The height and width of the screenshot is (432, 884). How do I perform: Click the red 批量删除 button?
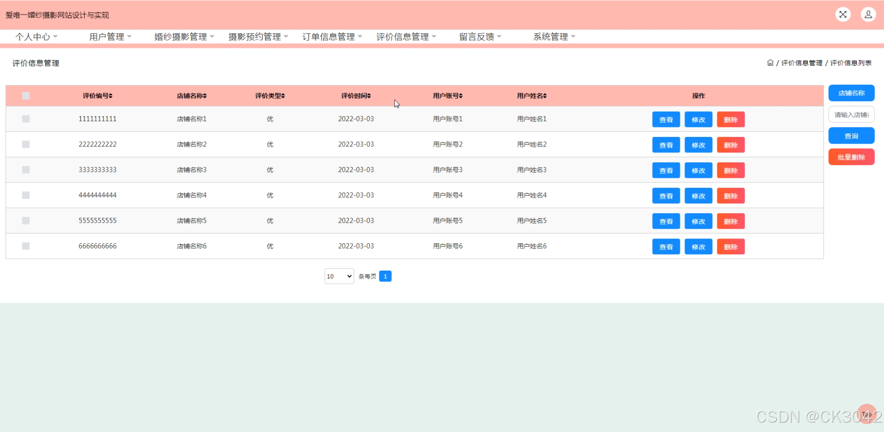pyautogui.click(x=851, y=157)
